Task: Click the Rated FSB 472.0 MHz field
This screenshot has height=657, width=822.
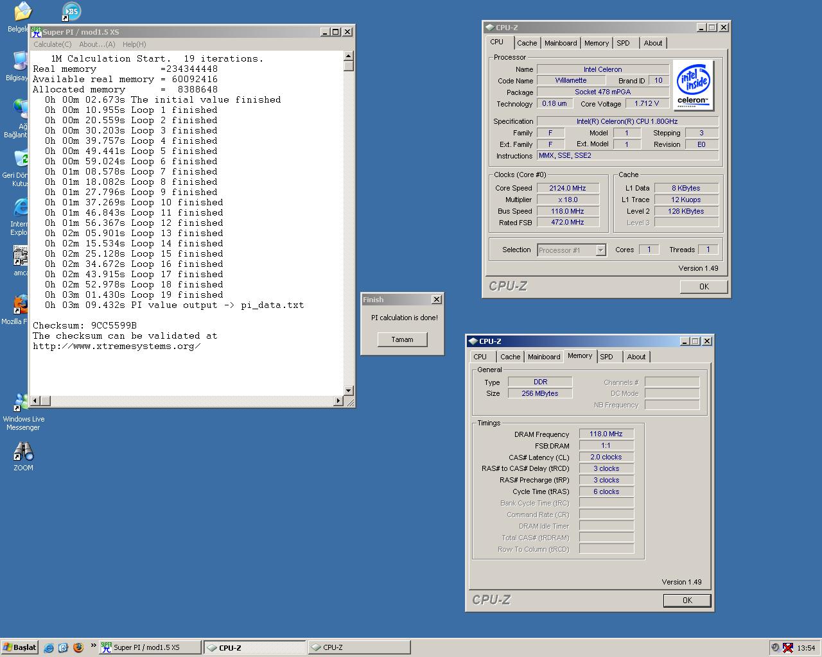Action: click(568, 222)
